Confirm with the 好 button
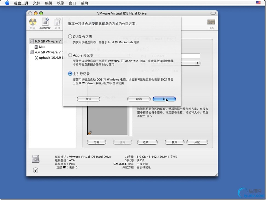The height and width of the screenshot is (200, 266). 164,99
